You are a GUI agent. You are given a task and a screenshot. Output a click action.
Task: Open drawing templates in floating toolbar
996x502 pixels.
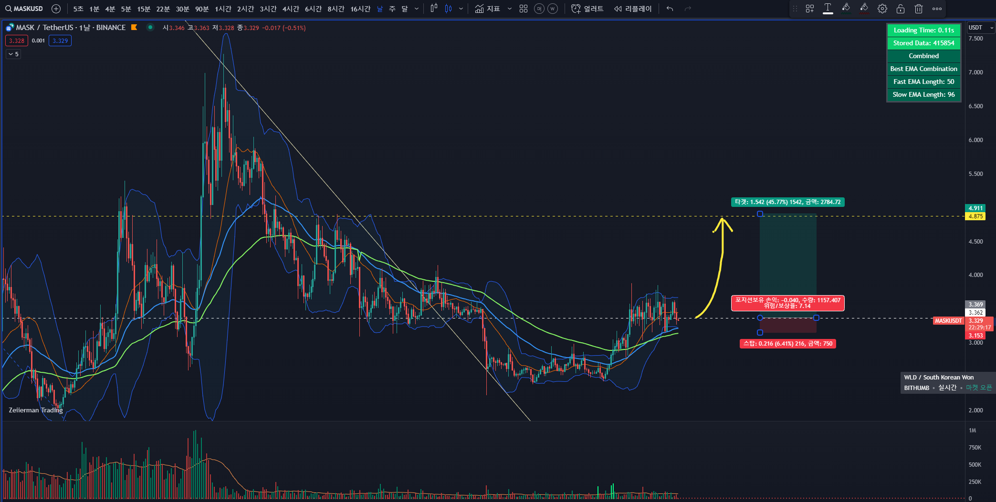(x=810, y=9)
